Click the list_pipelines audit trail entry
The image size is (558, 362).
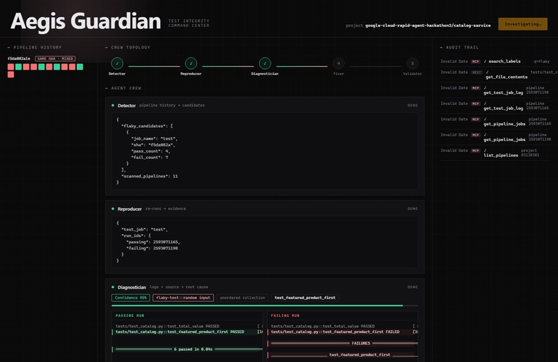tap(495, 153)
